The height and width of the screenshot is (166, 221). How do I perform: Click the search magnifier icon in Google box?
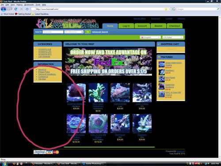click(x=218, y=9)
